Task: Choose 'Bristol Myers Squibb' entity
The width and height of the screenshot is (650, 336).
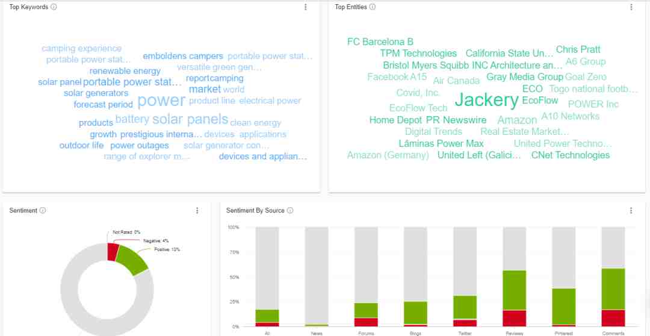Action: tap(426, 66)
